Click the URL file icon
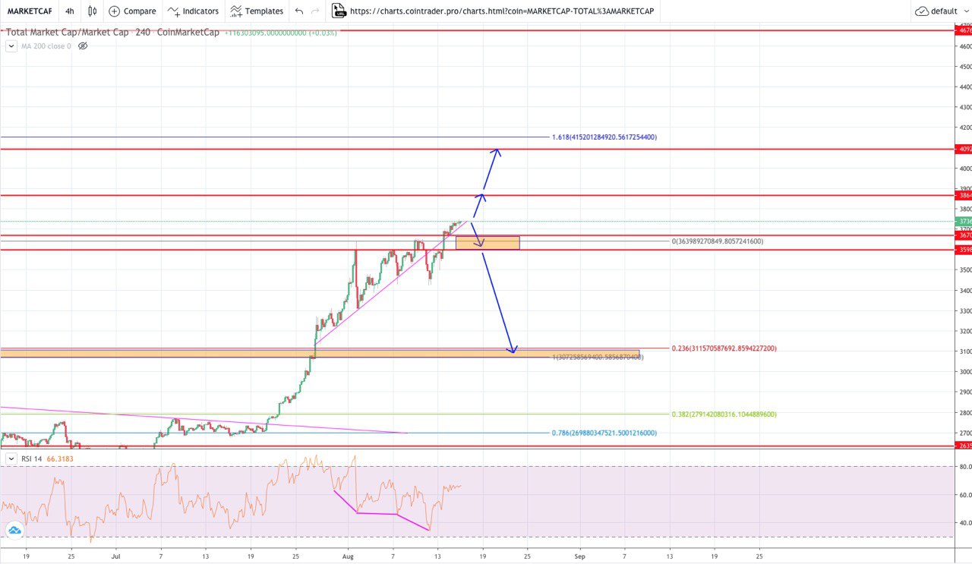The height and width of the screenshot is (564, 972). tap(339, 11)
